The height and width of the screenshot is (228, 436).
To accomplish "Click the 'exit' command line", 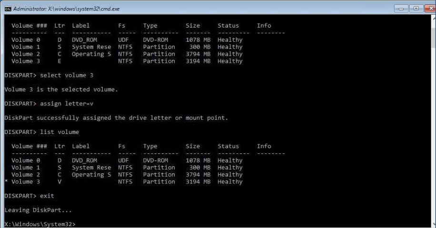I will click(29, 196).
